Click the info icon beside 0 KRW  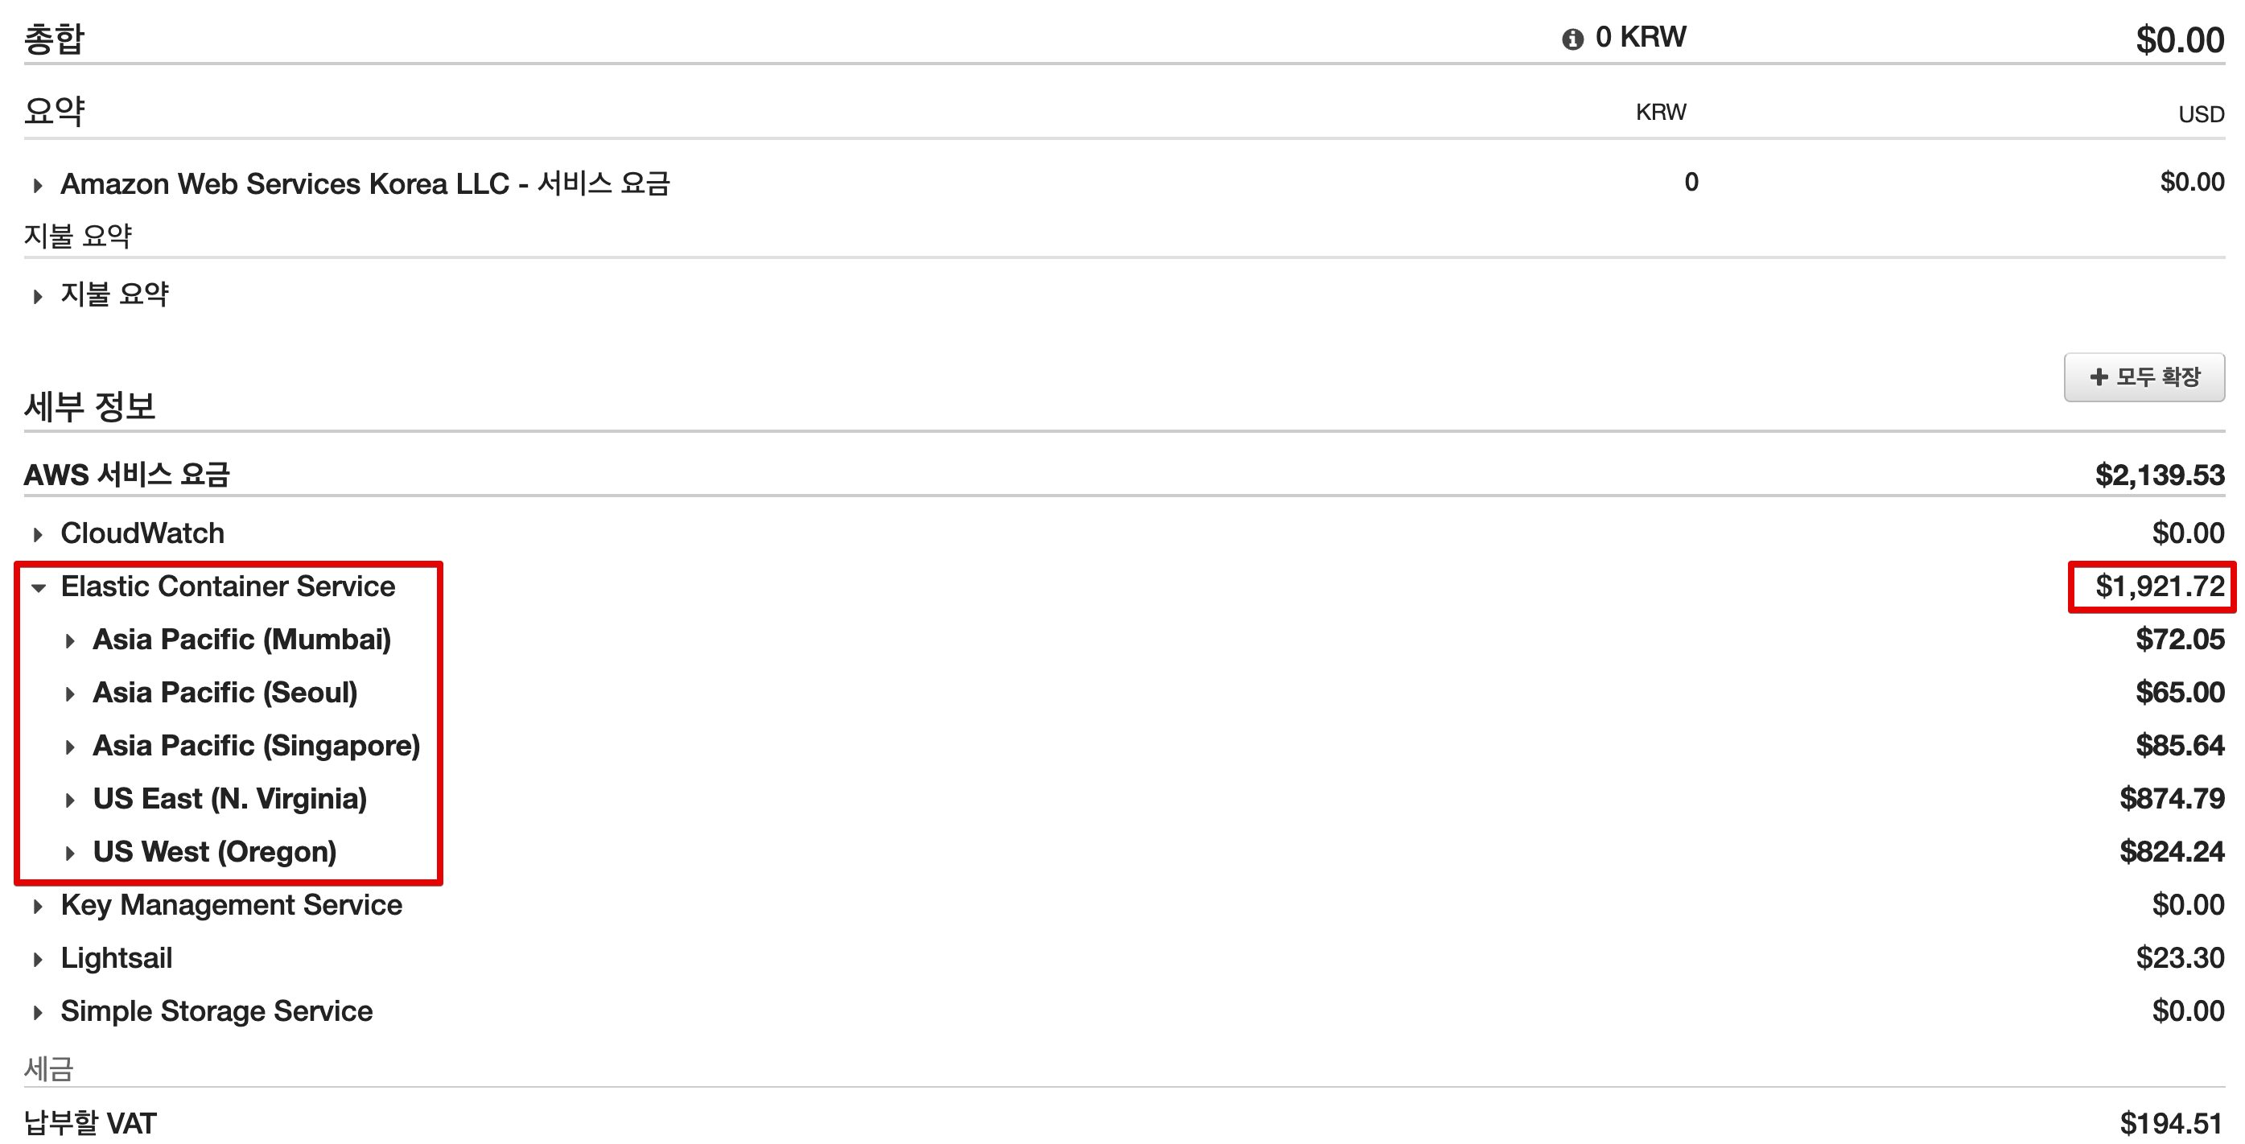pos(1571,39)
